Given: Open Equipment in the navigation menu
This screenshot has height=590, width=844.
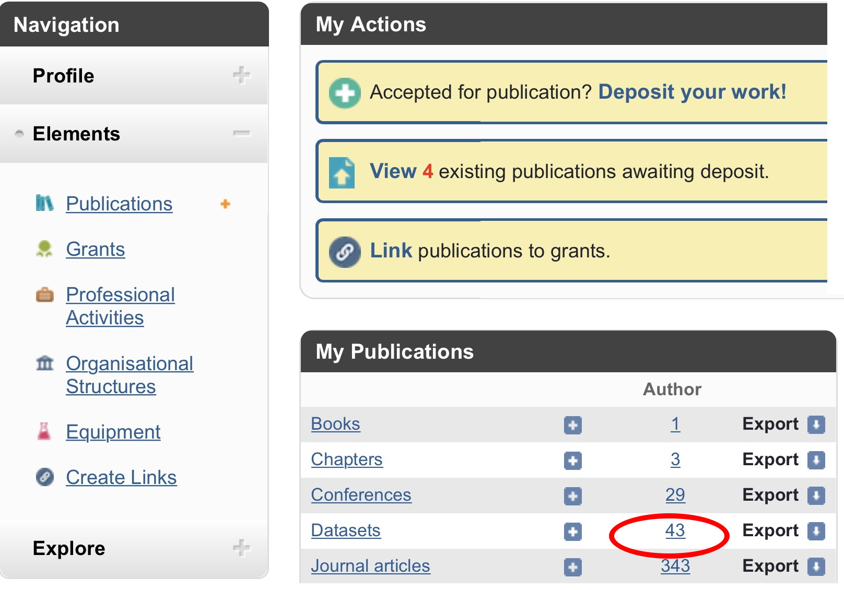Looking at the screenshot, I should [x=113, y=432].
